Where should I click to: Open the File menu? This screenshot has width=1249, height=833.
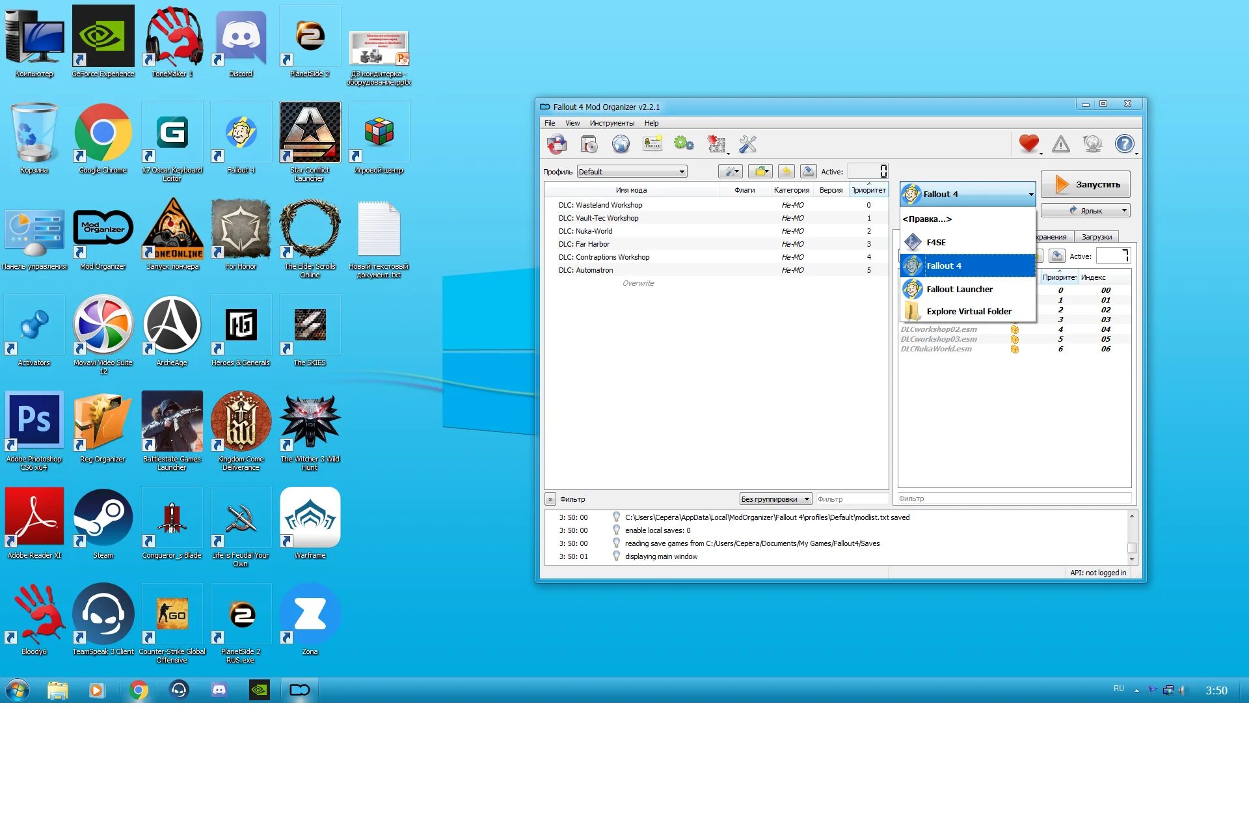550,123
